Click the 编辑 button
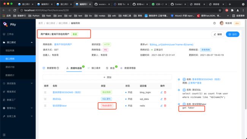This screenshot has height=139, width=247. tap(217, 34)
